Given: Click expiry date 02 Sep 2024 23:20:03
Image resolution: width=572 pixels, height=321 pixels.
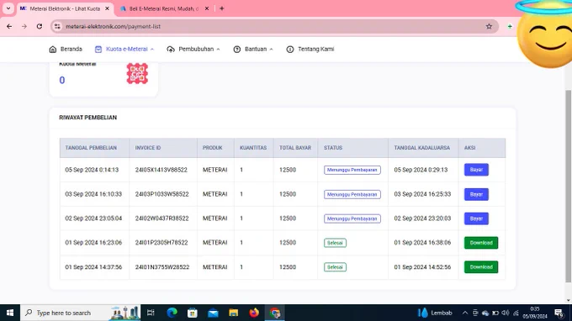Looking at the screenshot, I should pyautogui.click(x=422, y=218).
